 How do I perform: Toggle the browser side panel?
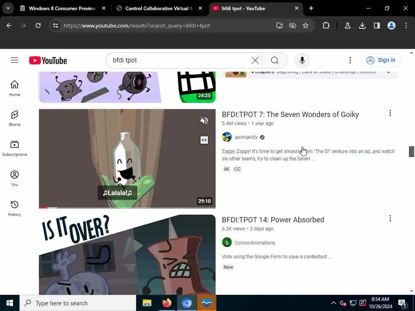click(x=376, y=26)
